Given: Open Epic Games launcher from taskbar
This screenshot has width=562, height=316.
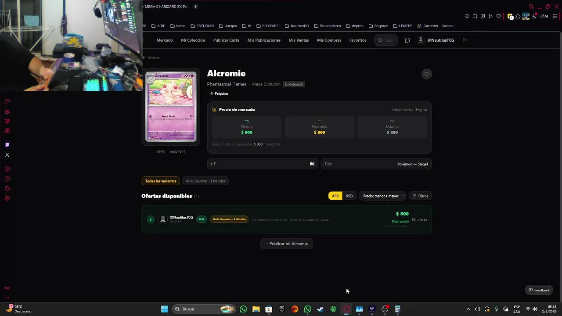Looking at the screenshot, I should [x=282, y=309].
